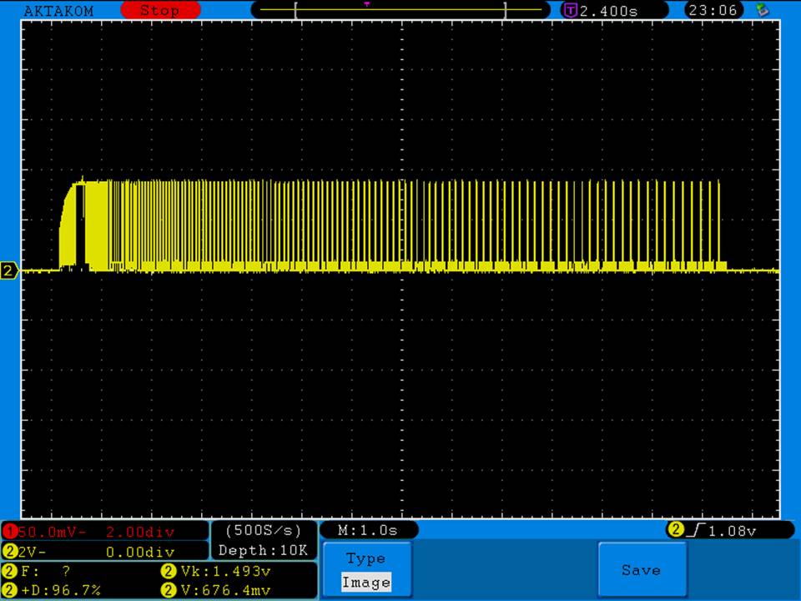Click the AKTAKOM brand label
This screenshot has height=601, width=801.
pos(58,11)
